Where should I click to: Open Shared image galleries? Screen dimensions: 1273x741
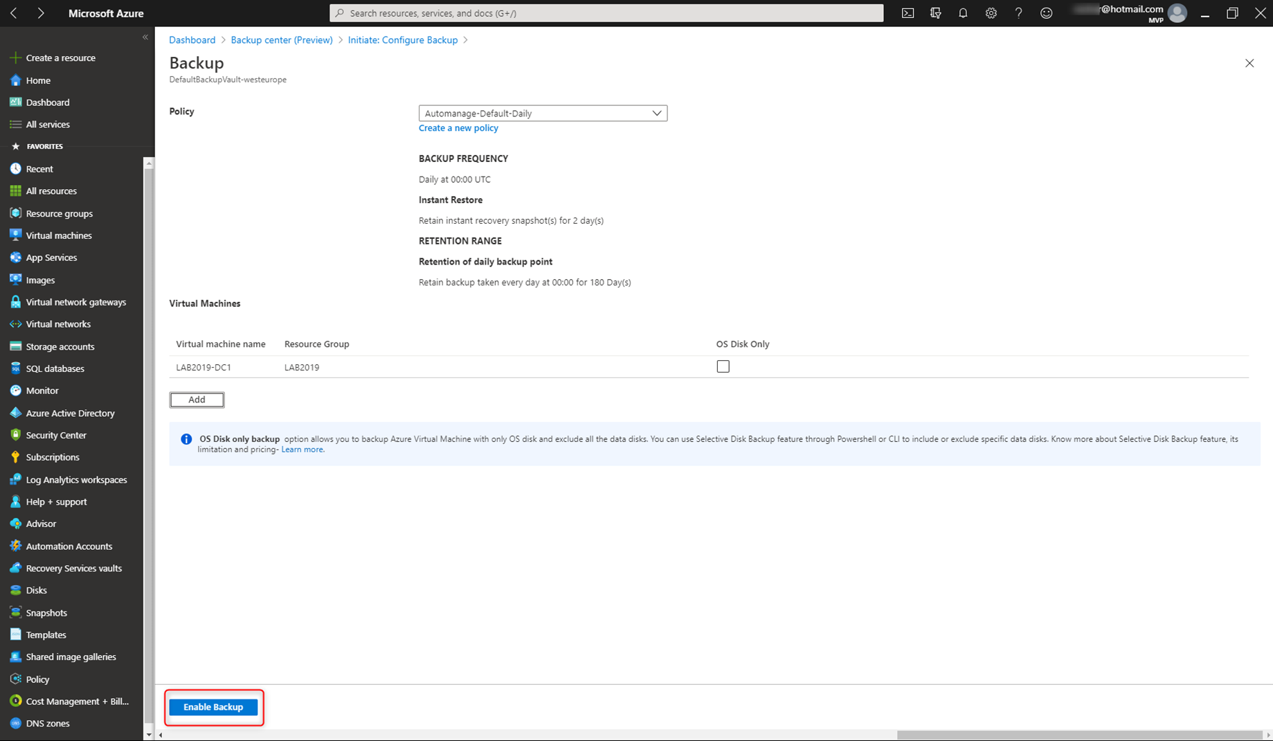click(x=72, y=657)
